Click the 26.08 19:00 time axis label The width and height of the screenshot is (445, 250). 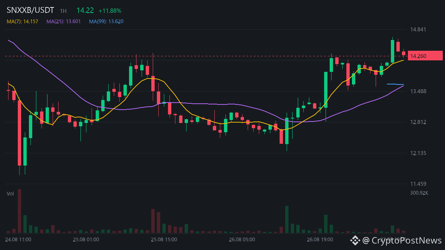(x=320, y=240)
